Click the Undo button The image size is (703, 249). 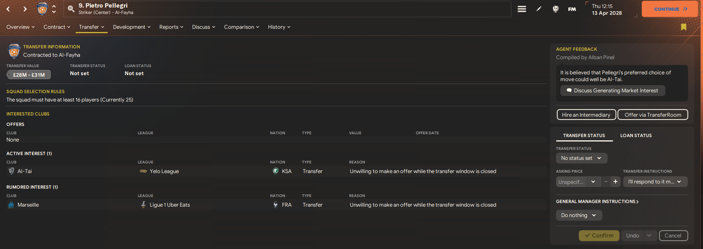coord(632,235)
